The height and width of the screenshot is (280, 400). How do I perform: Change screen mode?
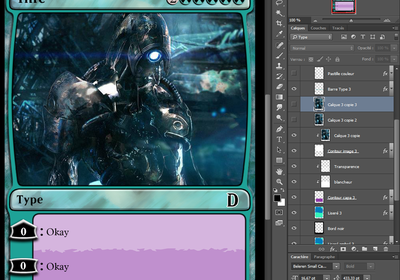[x=279, y=223]
